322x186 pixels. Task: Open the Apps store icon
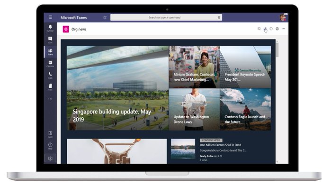[50, 134]
